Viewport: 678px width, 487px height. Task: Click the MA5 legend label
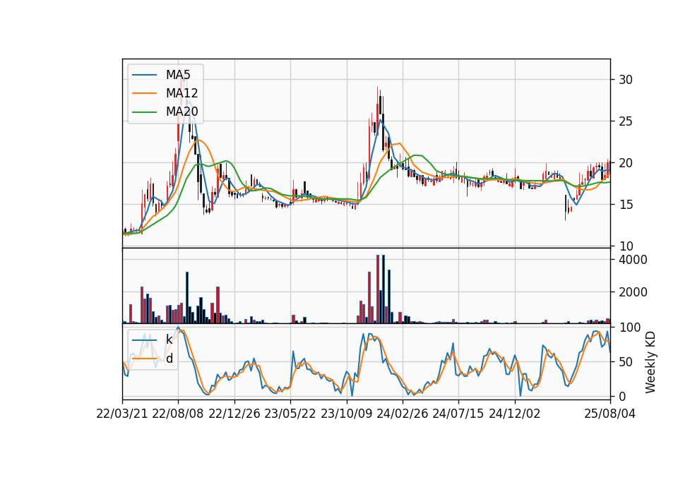point(178,75)
